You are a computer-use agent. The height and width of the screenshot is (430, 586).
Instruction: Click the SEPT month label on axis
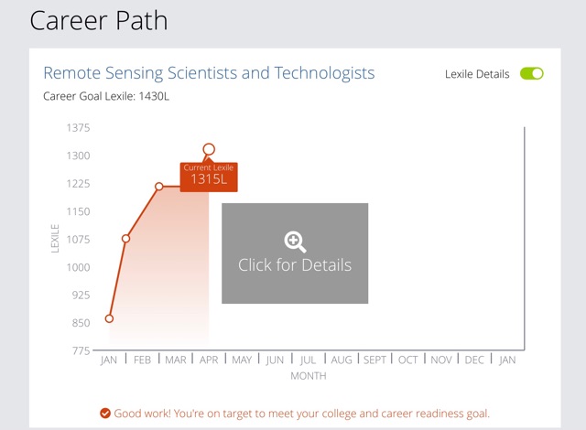point(374,360)
